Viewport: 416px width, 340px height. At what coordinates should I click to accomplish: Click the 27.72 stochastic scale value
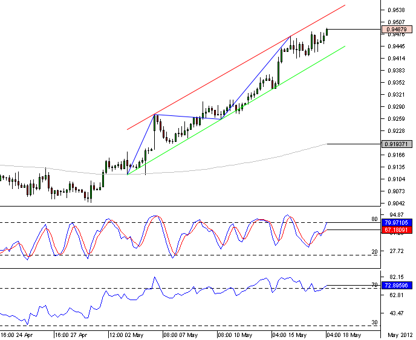(397, 251)
